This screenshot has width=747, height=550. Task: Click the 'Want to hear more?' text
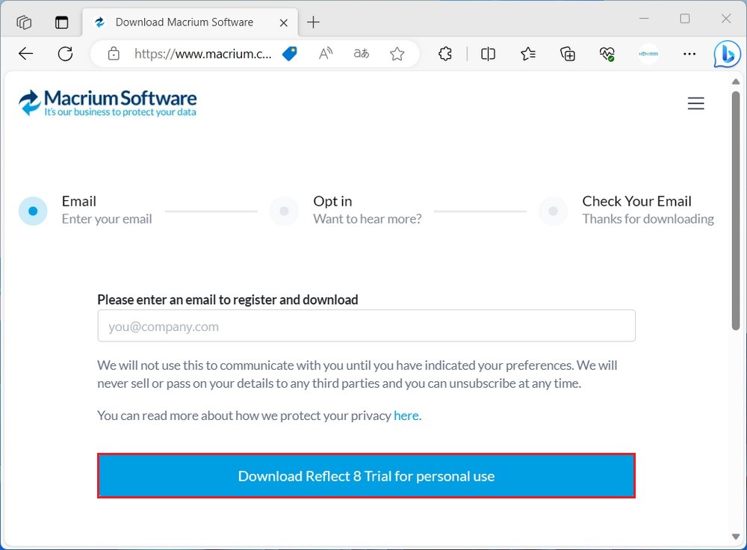coord(368,219)
